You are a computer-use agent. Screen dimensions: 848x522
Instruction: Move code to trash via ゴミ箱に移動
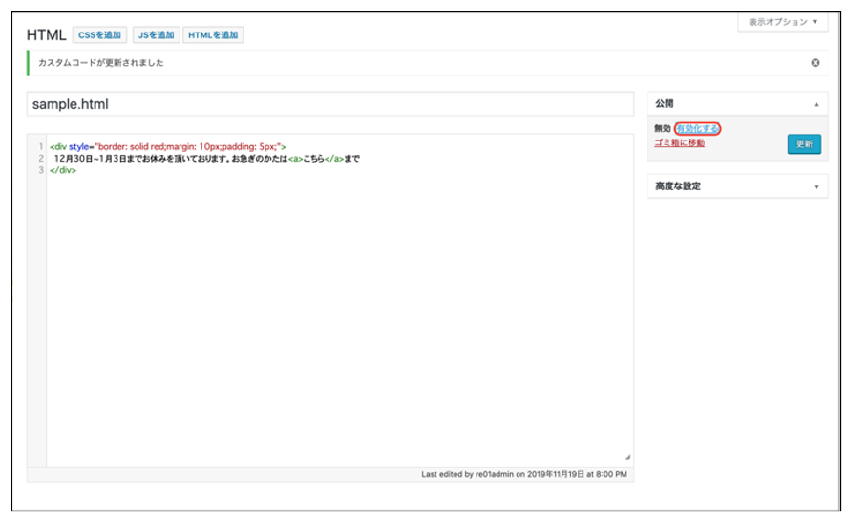click(x=679, y=142)
